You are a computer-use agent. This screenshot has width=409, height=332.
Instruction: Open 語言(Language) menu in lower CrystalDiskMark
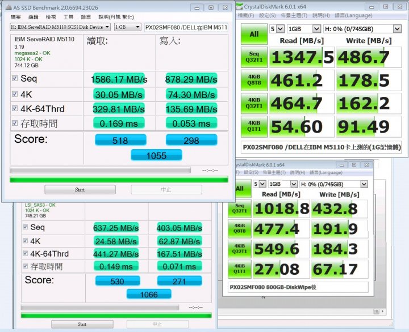coord(326,172)
